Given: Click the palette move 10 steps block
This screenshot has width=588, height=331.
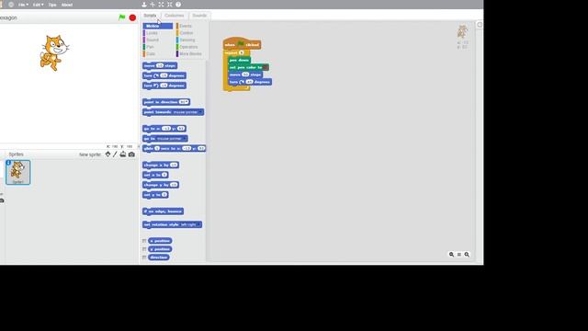Looking at the screenshot, I should (x=160, y=65).
